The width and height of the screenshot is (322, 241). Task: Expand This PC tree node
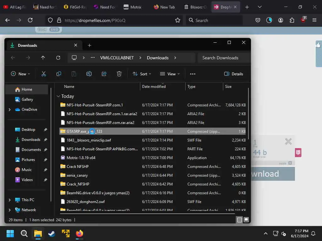click(9, 200)
